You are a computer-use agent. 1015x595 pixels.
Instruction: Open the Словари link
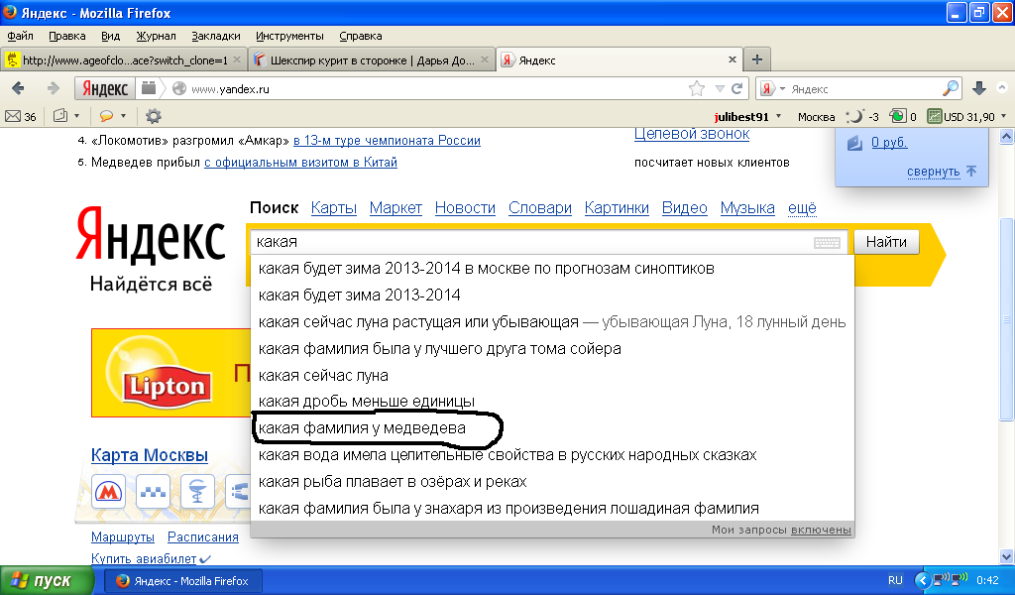[x=540, y=208]
